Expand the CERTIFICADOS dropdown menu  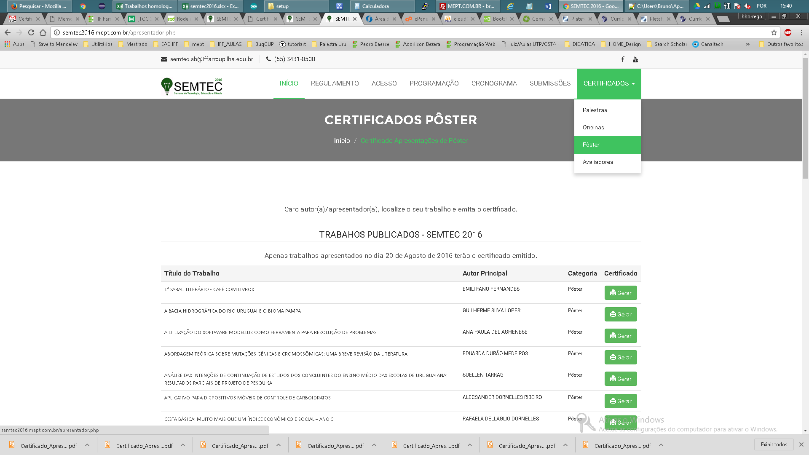tap(609, 83)
